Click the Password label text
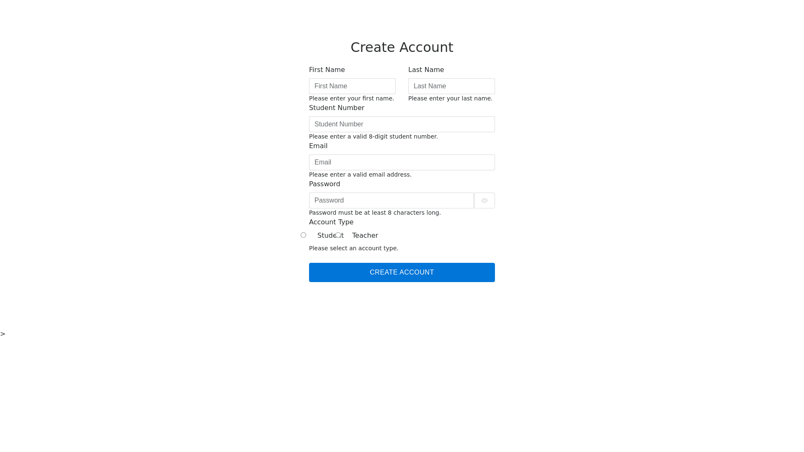 325,184
